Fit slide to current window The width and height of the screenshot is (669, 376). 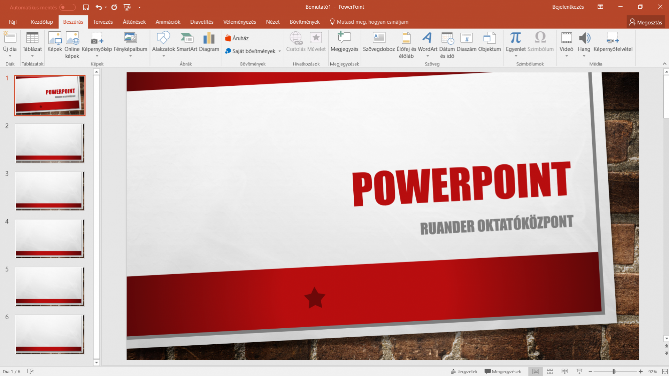click(664, 371)
